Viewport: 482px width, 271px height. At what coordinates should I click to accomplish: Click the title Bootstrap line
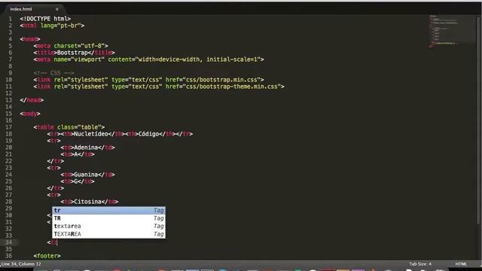(74, 53)
